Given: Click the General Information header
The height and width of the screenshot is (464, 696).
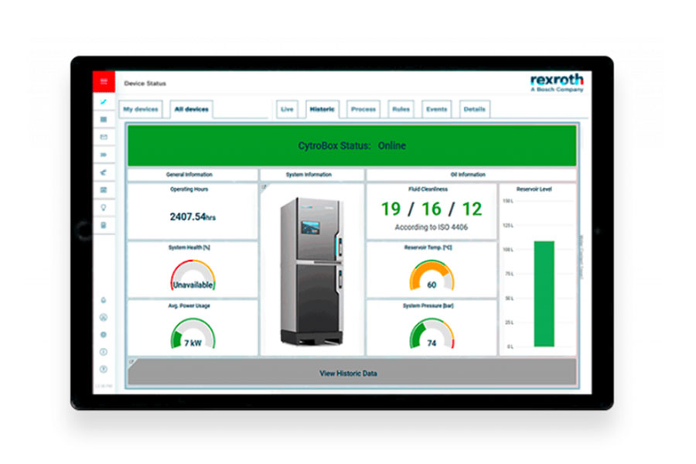Looking at the screenshot, I should (189, 175).
